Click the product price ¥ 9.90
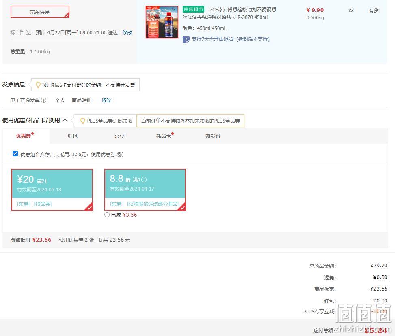Viewport: 395px width, 336px height. click(315, 10)
